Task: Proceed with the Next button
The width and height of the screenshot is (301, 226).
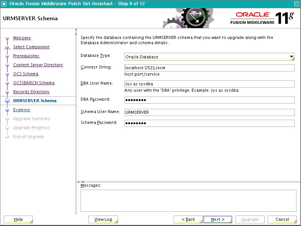Action: [x=218, y=220]
